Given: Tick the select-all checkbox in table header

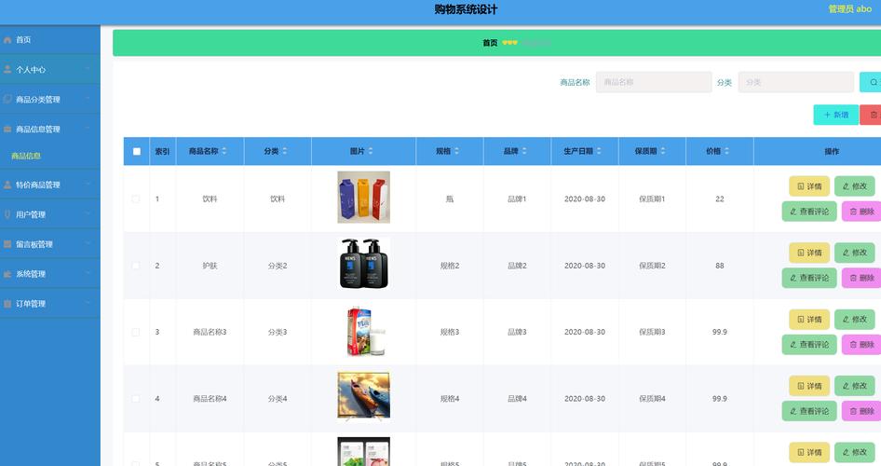Looking at the screenshot, I should [137, 151].
